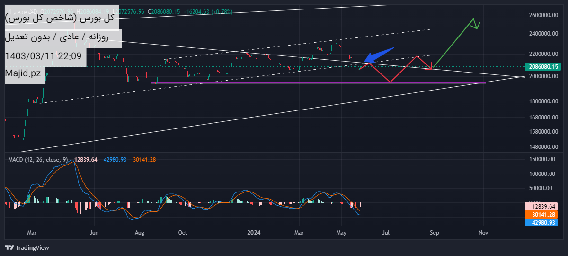Open the MACD (12, 26, close, 9) legend title

click(39, 160)
